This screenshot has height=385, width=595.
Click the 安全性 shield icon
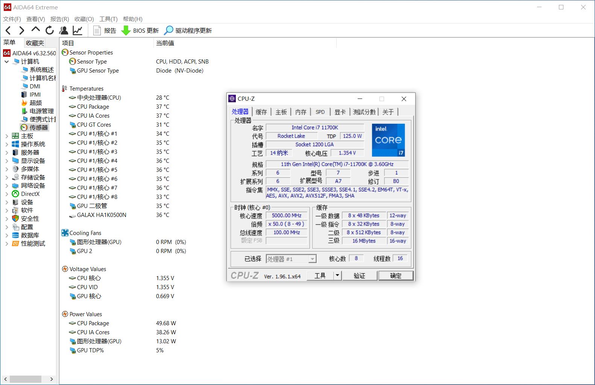click(x=15, y=219)
